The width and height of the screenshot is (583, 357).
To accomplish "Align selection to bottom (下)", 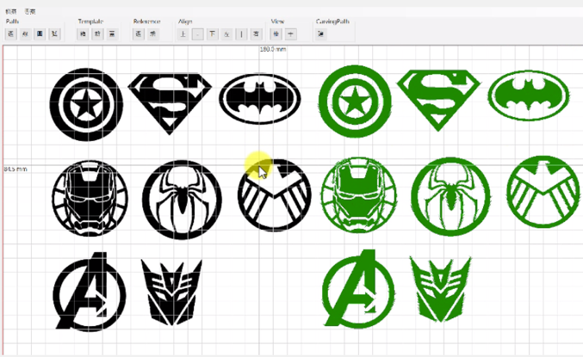I will [x=213, y=34].
